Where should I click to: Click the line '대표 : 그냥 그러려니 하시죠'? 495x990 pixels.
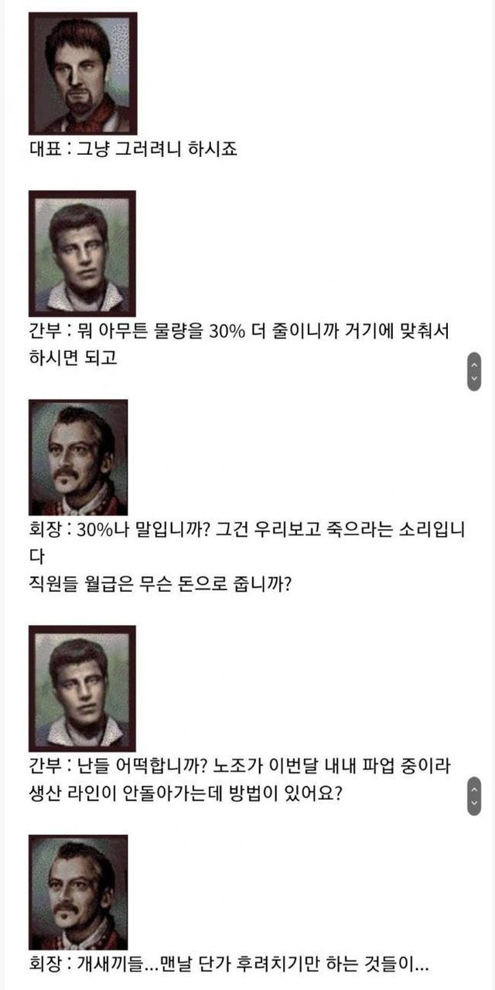coord(133,149)
